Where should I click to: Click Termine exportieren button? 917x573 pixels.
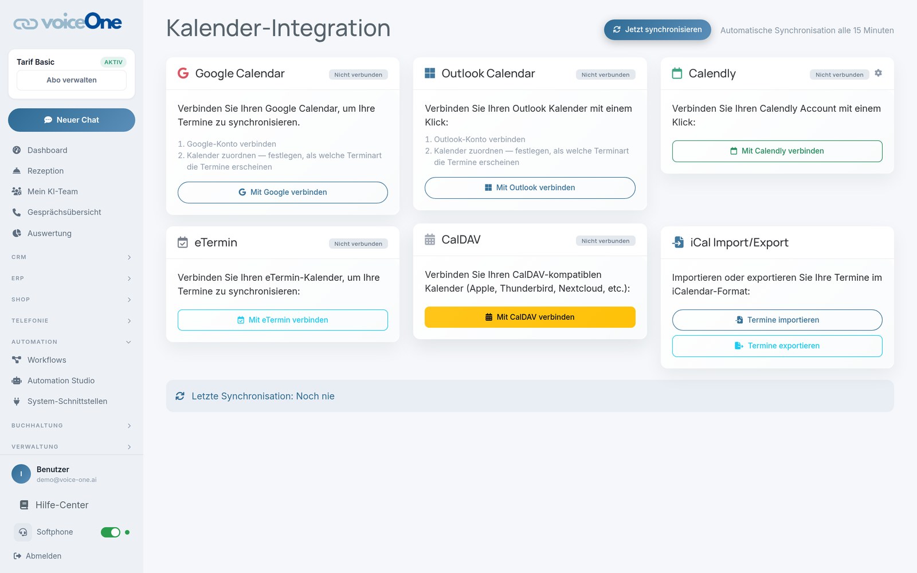[777, 346]
